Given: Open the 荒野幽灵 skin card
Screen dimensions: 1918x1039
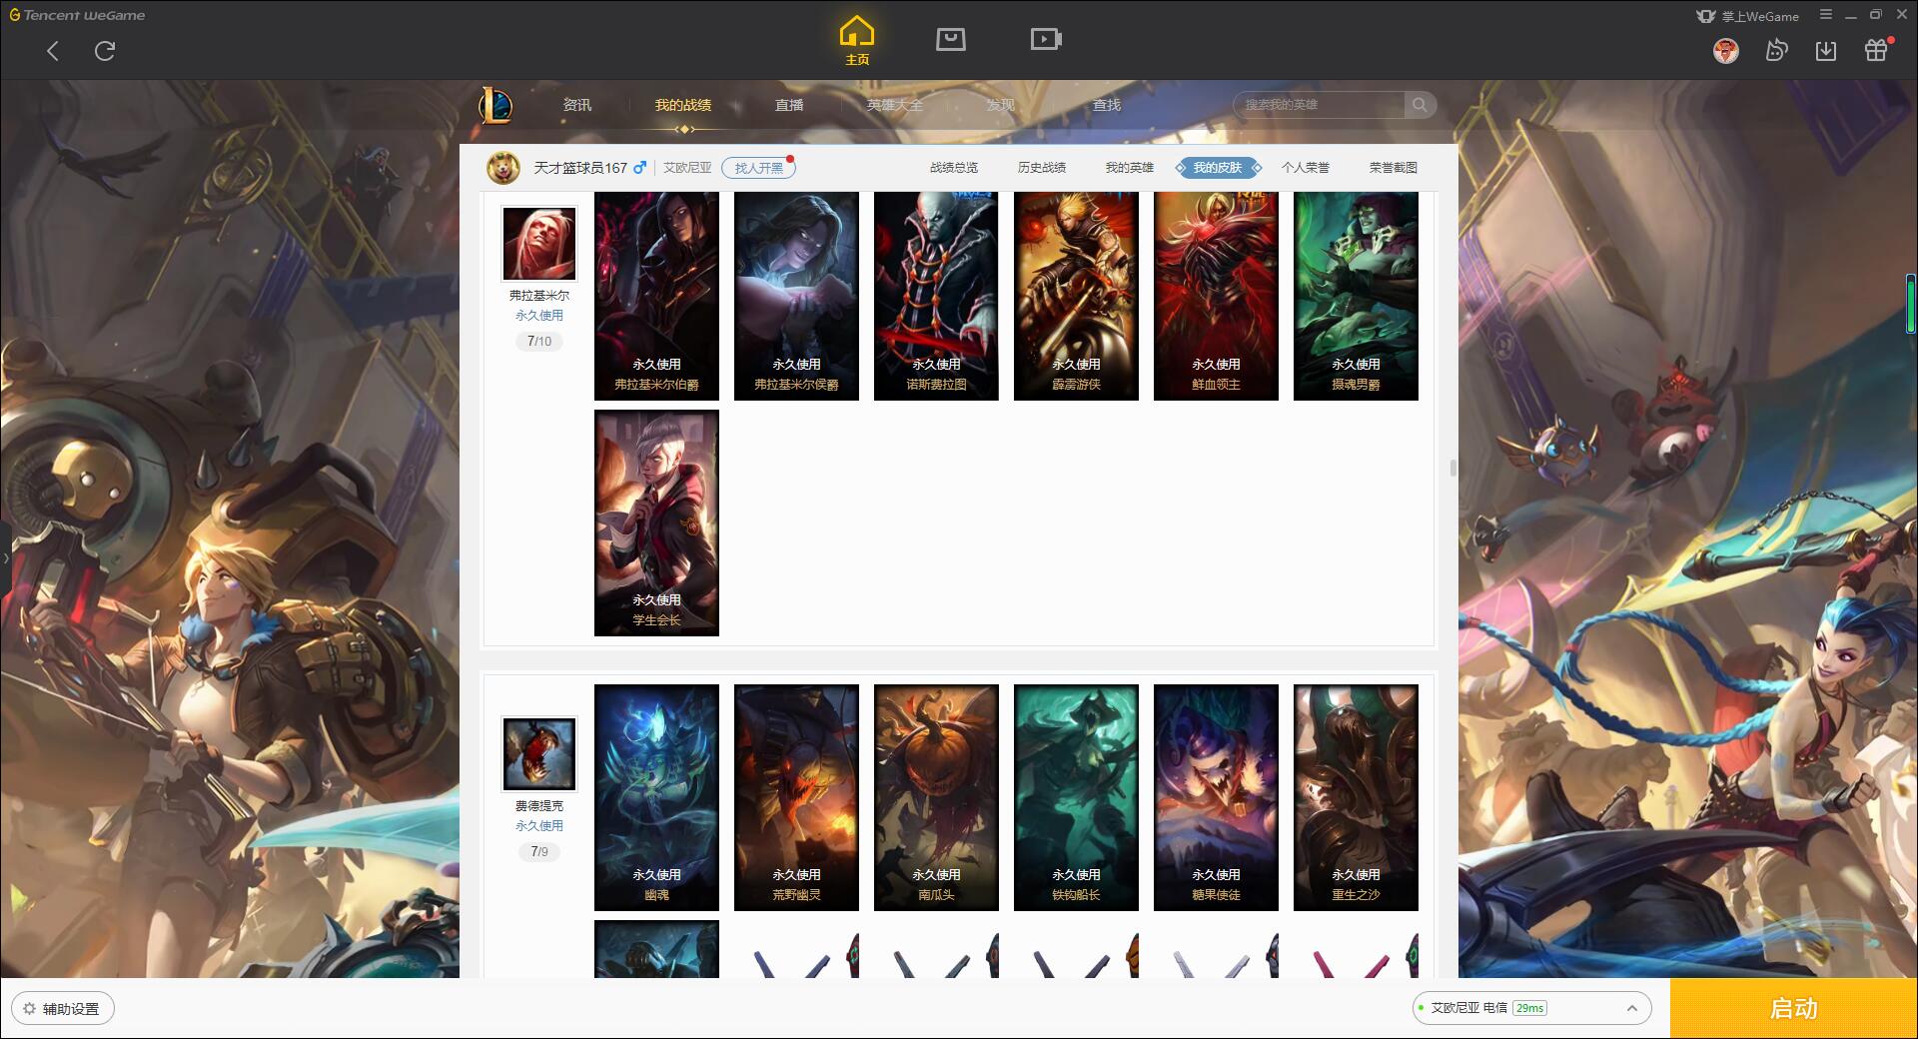Looking at the screenshot, I should point(796,797).
